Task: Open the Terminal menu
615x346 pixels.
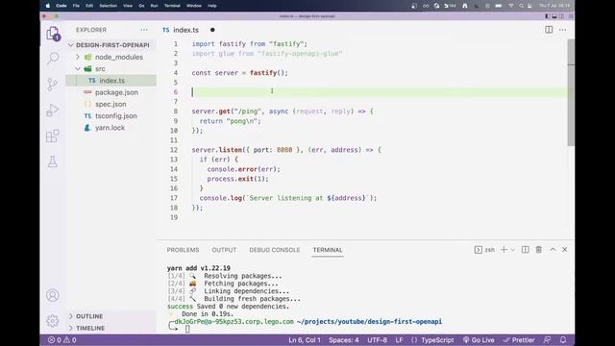Action: (172, 6)
